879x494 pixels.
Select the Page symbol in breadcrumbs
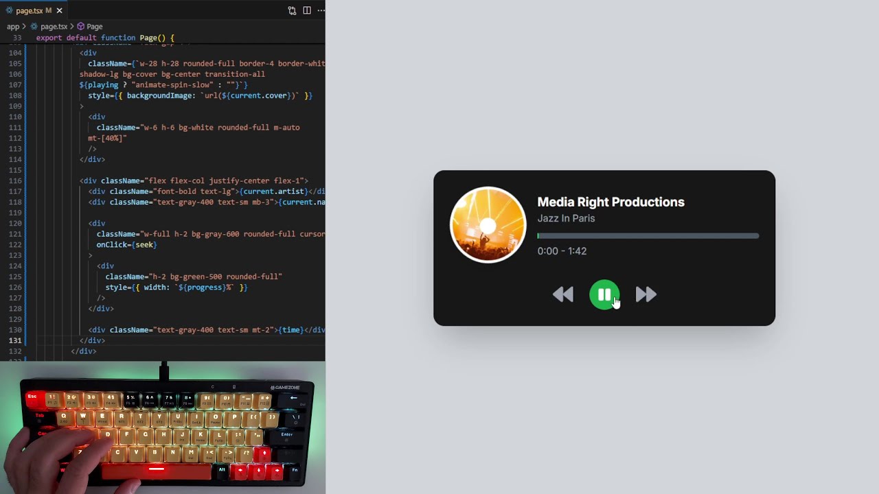coord(90,26)
